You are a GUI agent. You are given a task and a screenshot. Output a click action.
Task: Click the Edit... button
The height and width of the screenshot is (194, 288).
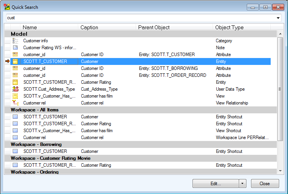[216, 184]
